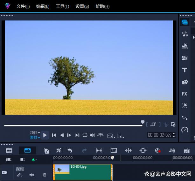Switch to Storyboard view filmstrip icon

9,151
